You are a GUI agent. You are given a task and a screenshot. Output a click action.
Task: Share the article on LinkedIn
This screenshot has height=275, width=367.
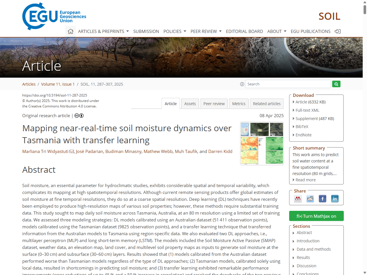click(335, 199)
